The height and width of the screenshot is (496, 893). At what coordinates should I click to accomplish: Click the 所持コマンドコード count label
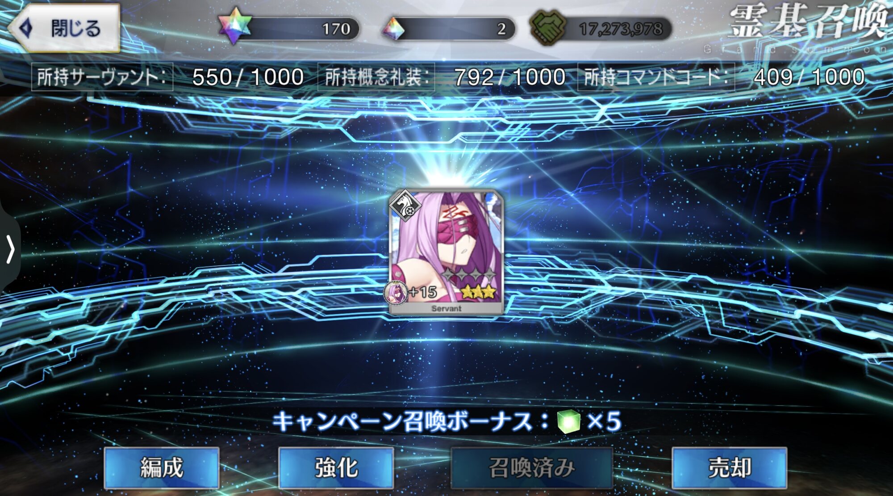click(x=656, y=77)
